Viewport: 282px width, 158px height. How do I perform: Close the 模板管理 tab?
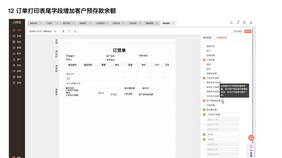click(x=157, y=23)
